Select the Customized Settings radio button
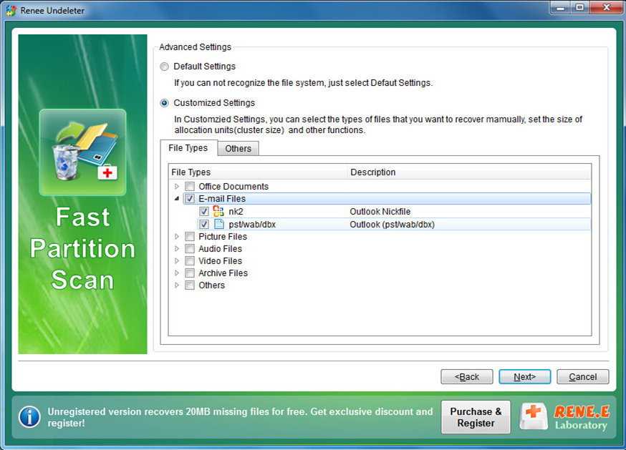This screenshot has width=626, height=450. coord(165,103)
